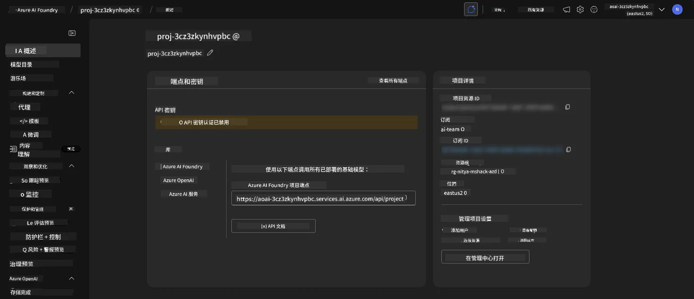
Task: Click the user avatar N icon
Action: pos(677,9)
